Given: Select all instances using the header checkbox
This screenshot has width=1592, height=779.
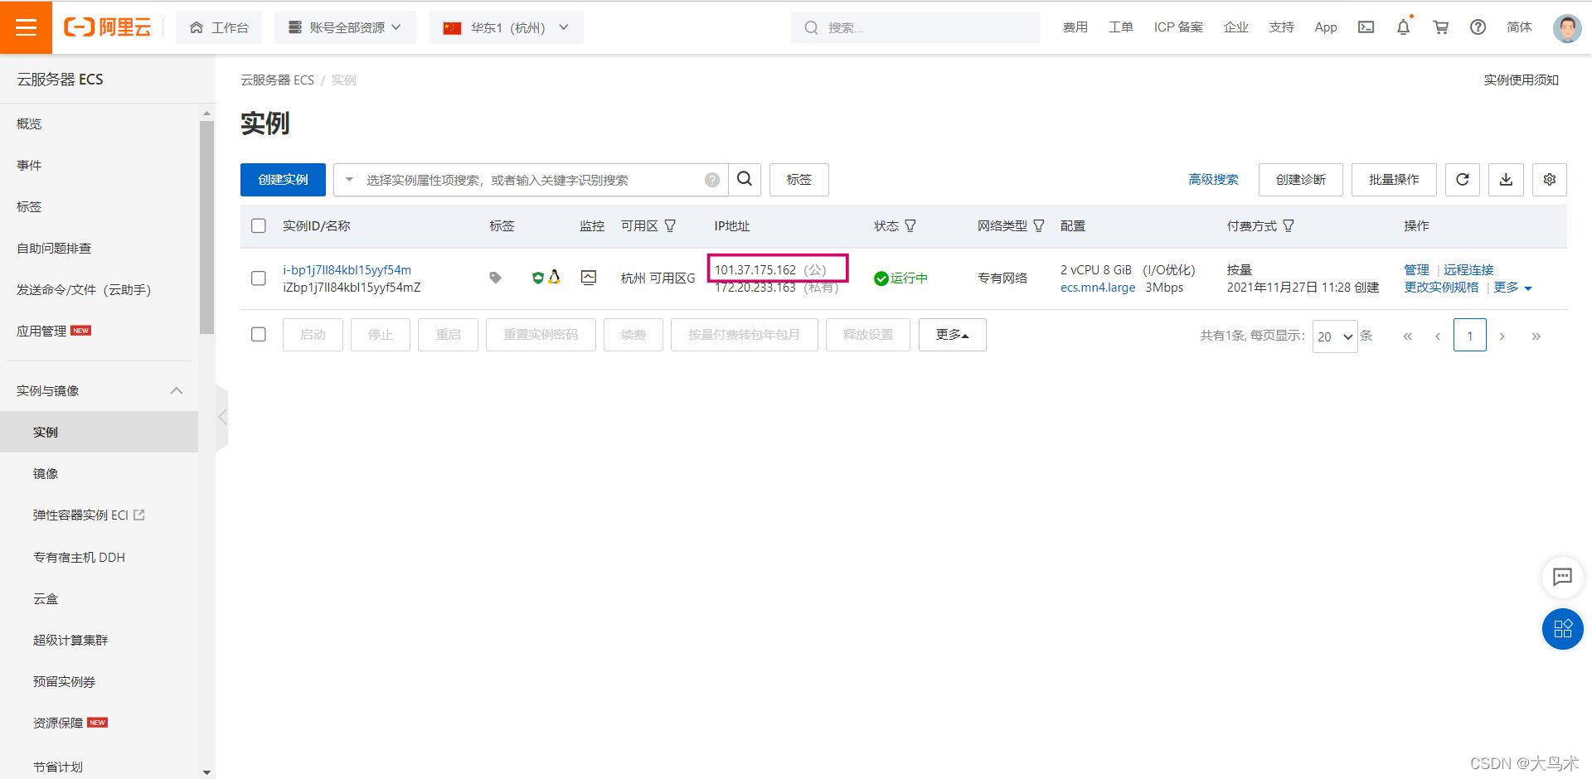Looking at the screenshot, I should coord(258,225).
